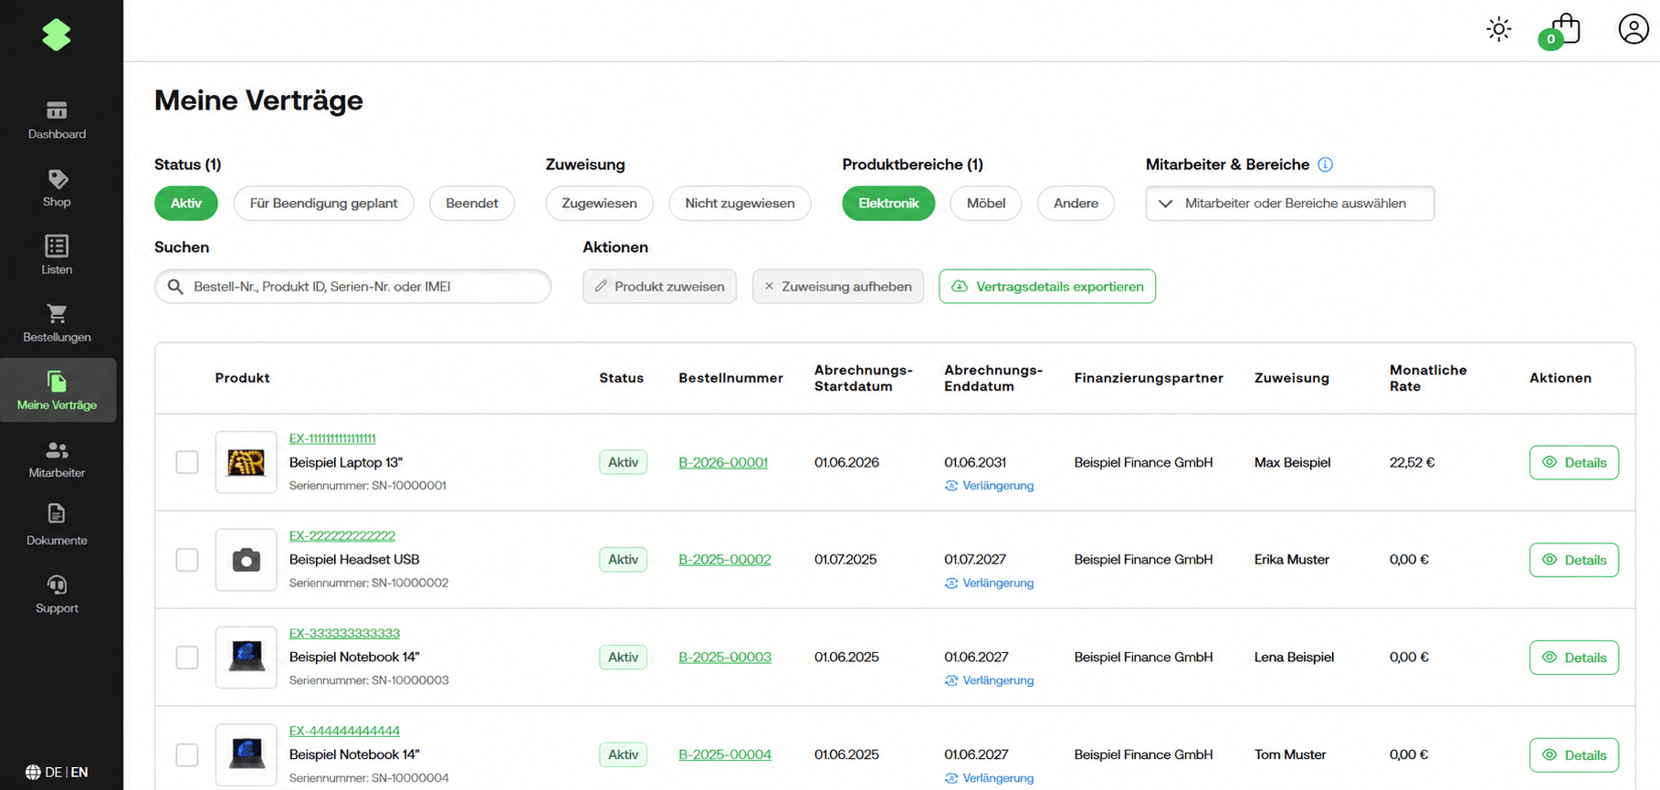Screen dimensions: 1660x790
Task: Open product link EX-222222222222
Action: [342, 536]
